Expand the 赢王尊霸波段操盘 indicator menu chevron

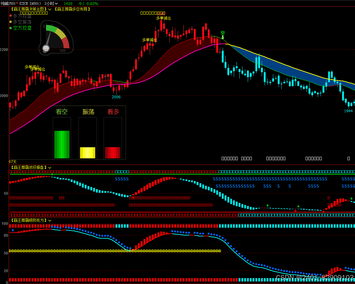tap(50, 168)
